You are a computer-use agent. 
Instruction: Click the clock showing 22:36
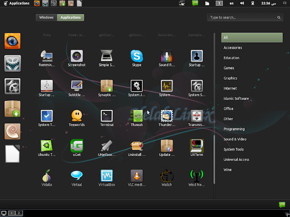[268, 3]
